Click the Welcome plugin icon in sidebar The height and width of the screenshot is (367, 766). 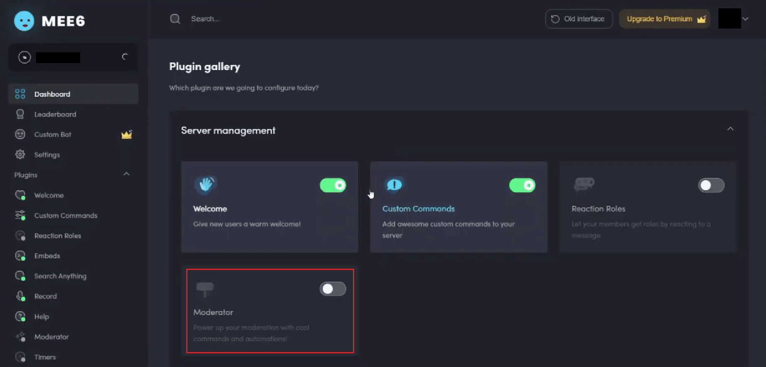[20, 195]
